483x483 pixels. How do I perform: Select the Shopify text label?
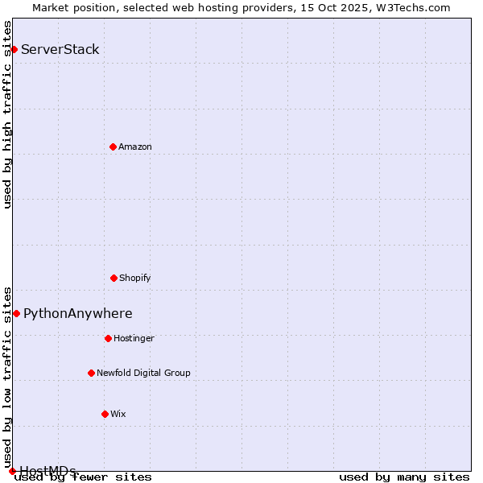tap(135, 278)
